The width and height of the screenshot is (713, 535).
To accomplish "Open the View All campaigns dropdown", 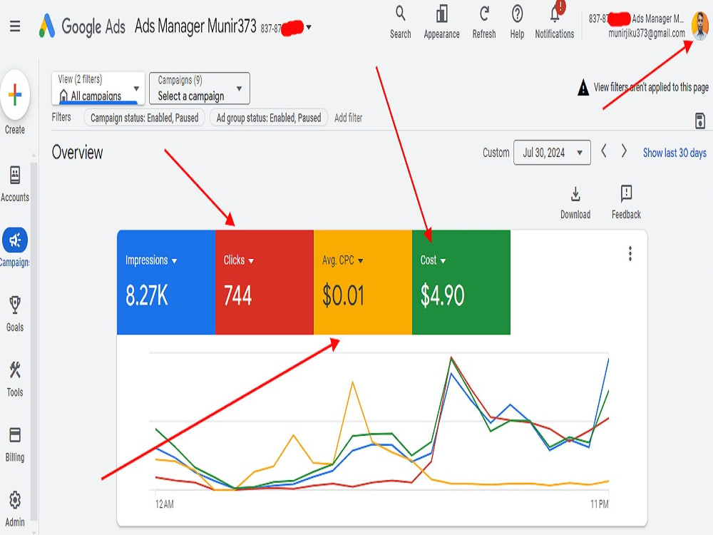I will tap(98, 88).
